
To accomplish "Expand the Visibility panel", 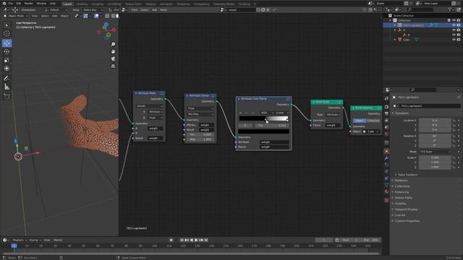I will click(x=400, y=204).
